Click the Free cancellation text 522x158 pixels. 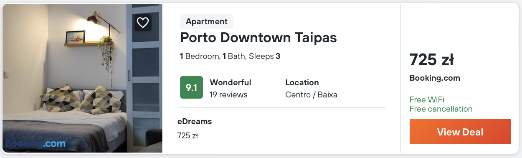(x=441, y=109)
